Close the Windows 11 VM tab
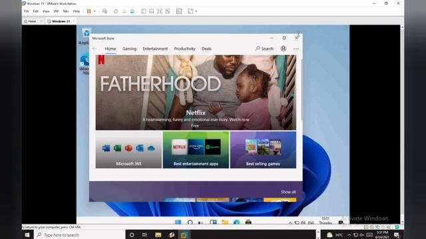Viewport: 426px width, 239px height. click(x=74, y=21)
